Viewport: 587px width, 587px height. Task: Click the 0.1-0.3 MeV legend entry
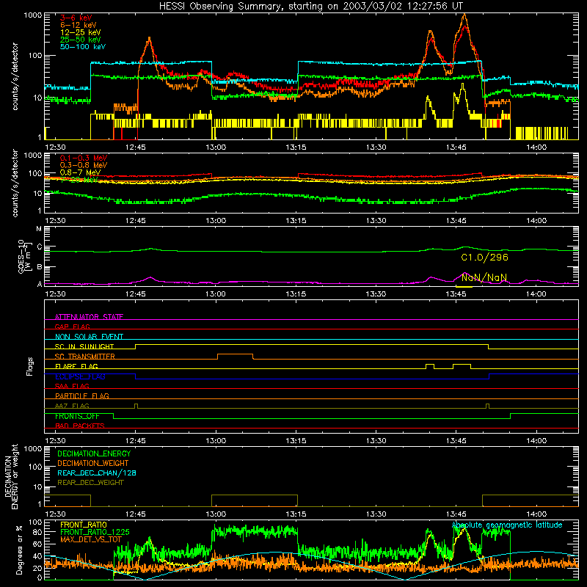(84, 158)
